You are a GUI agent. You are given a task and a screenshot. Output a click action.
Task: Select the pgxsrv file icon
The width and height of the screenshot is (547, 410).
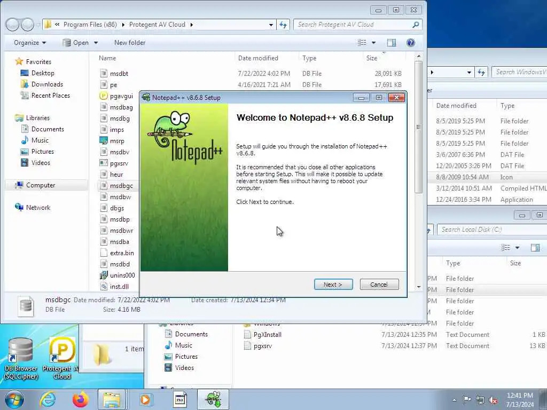[x=103, y=163]
